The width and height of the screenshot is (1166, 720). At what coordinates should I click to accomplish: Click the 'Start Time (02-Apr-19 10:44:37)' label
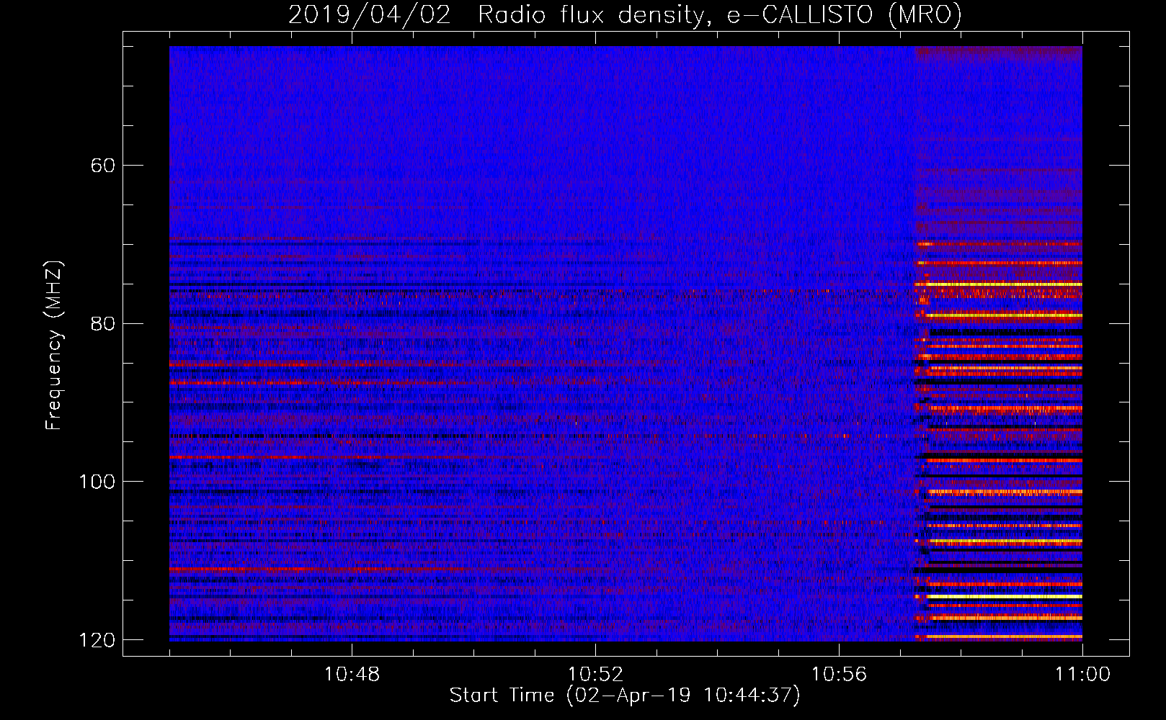pyautogui.click(x=625, y=696)
